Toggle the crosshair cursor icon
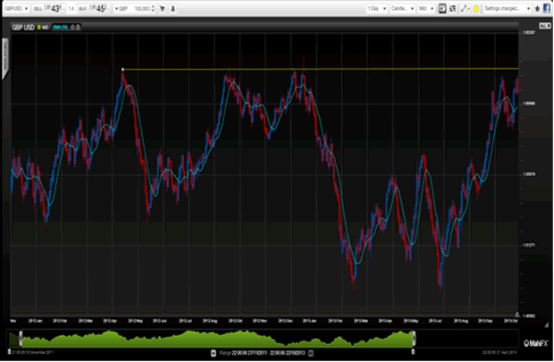The image size is (554, 362). [x=441, y=7]
